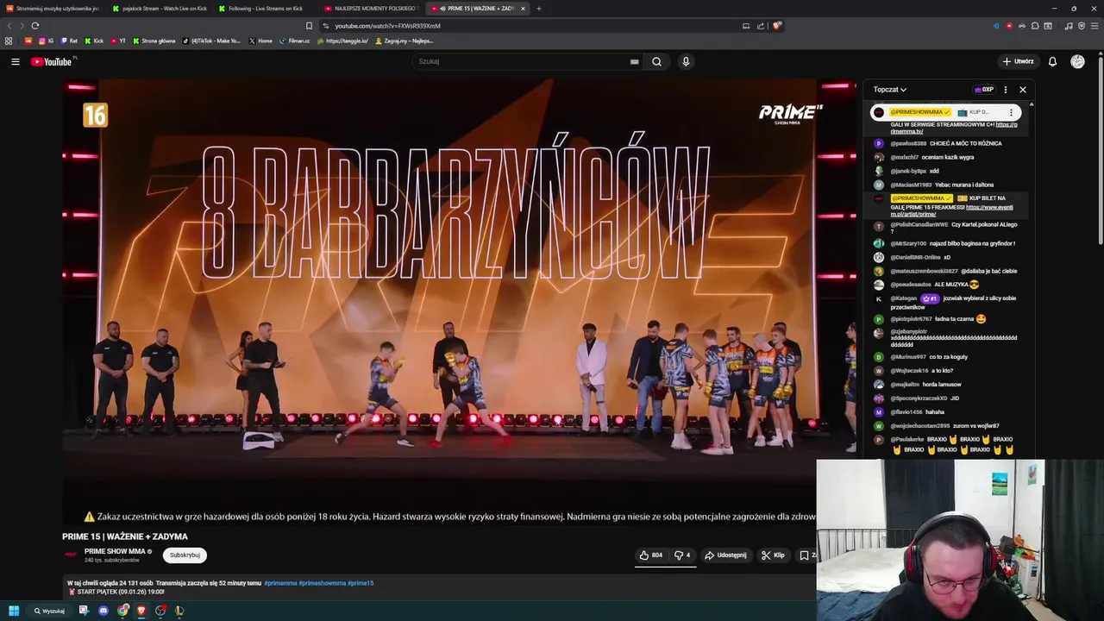Open pinned message options menu
1104x621 pixels.
pyautogui.click(x=1011, y=112)
